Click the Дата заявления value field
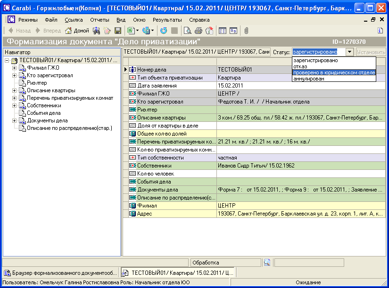The height and width of the screenshot is (288, 389). (231, 86)
